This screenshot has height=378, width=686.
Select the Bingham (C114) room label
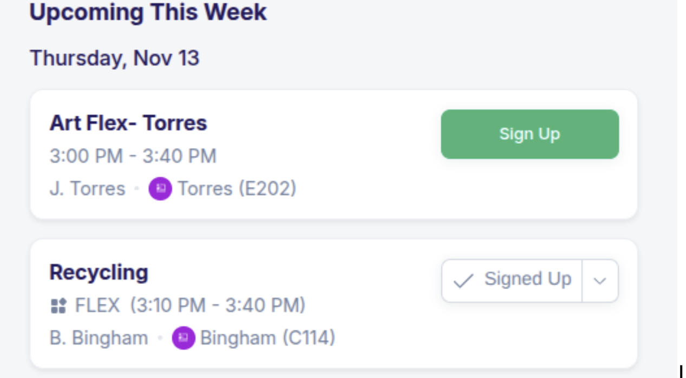[x=267, y=338]
